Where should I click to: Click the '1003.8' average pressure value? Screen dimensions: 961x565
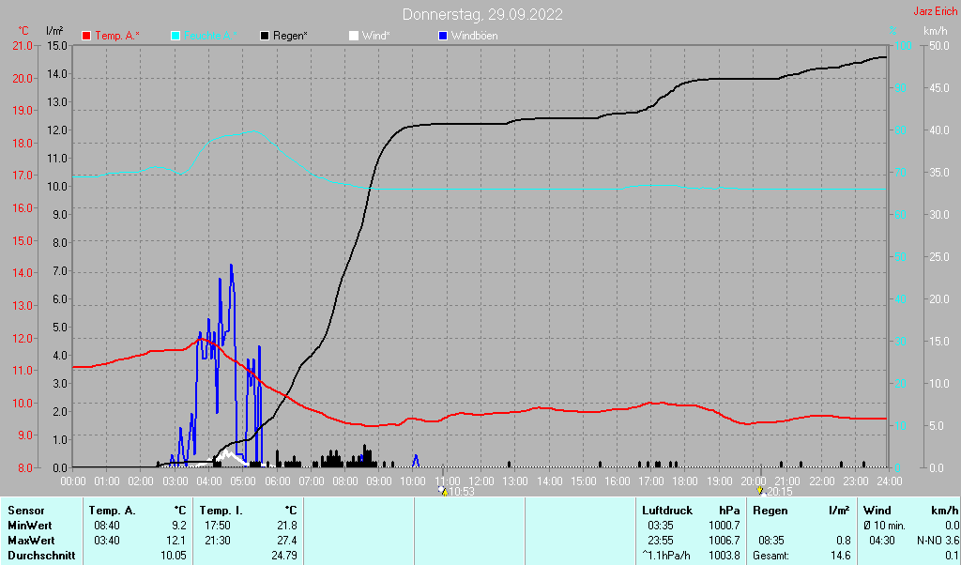724,556
